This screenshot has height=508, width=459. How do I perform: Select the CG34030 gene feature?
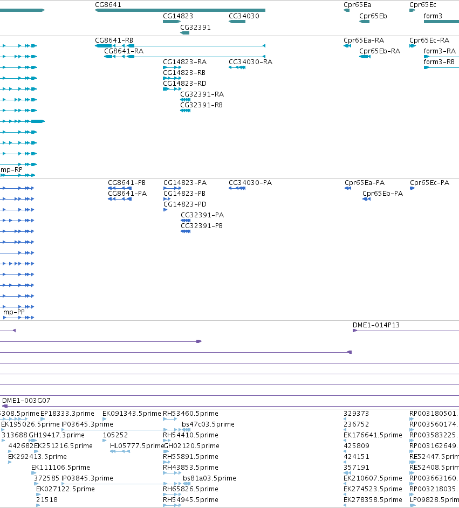(237, 22)
